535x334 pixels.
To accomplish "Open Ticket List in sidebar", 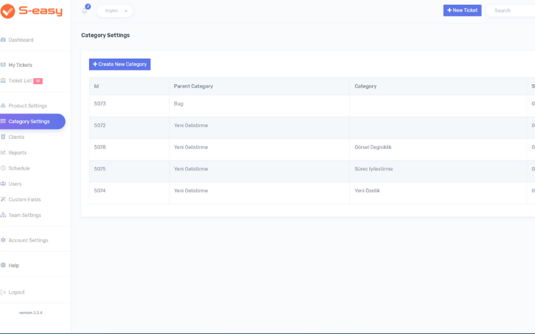I will tap(20, 81).
